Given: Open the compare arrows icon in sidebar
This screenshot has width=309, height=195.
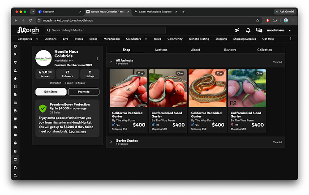Looking at the screenshot, I should pyautogui.click(x=15, y=168).
